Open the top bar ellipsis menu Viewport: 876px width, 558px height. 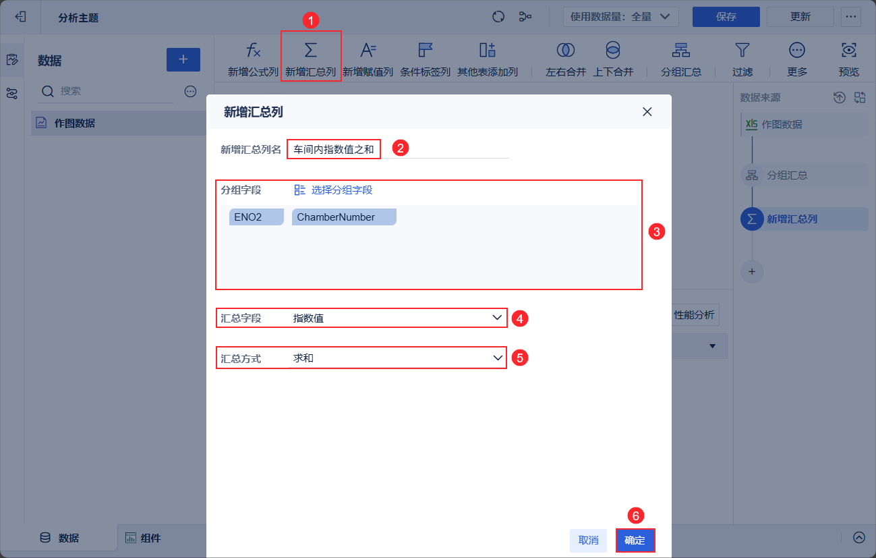(x=850, y=17)
